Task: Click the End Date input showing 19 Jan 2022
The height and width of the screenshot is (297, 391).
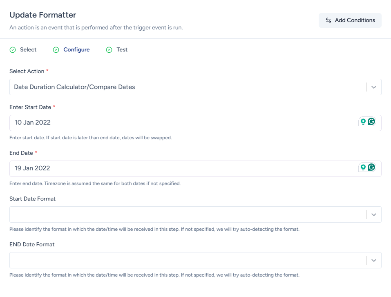Action: 184,169
